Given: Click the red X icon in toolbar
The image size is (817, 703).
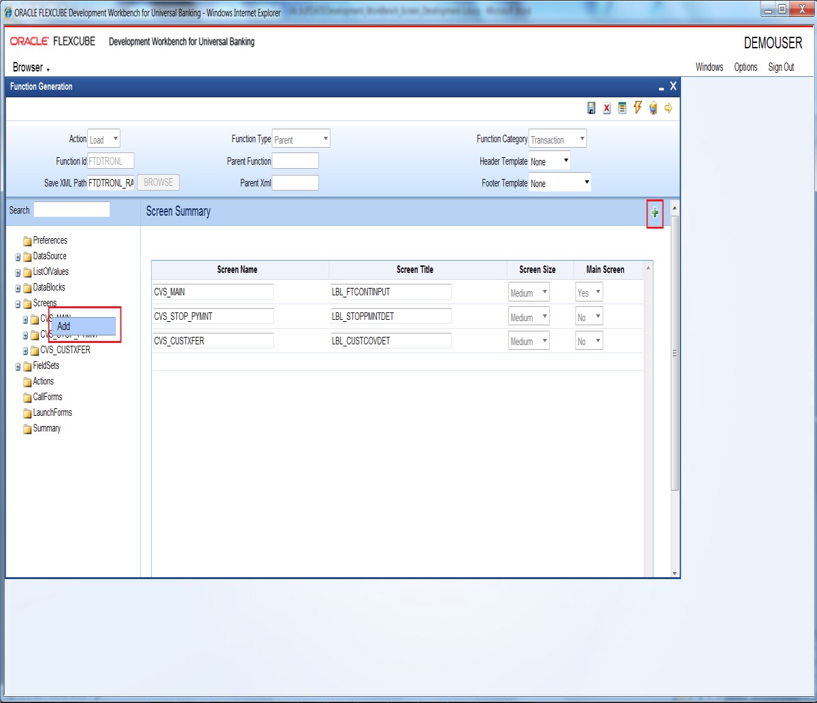Looking at the screenshot, I should (607, 108).
